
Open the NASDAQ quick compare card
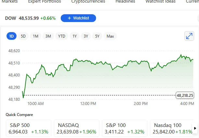[x=76, y=128]
